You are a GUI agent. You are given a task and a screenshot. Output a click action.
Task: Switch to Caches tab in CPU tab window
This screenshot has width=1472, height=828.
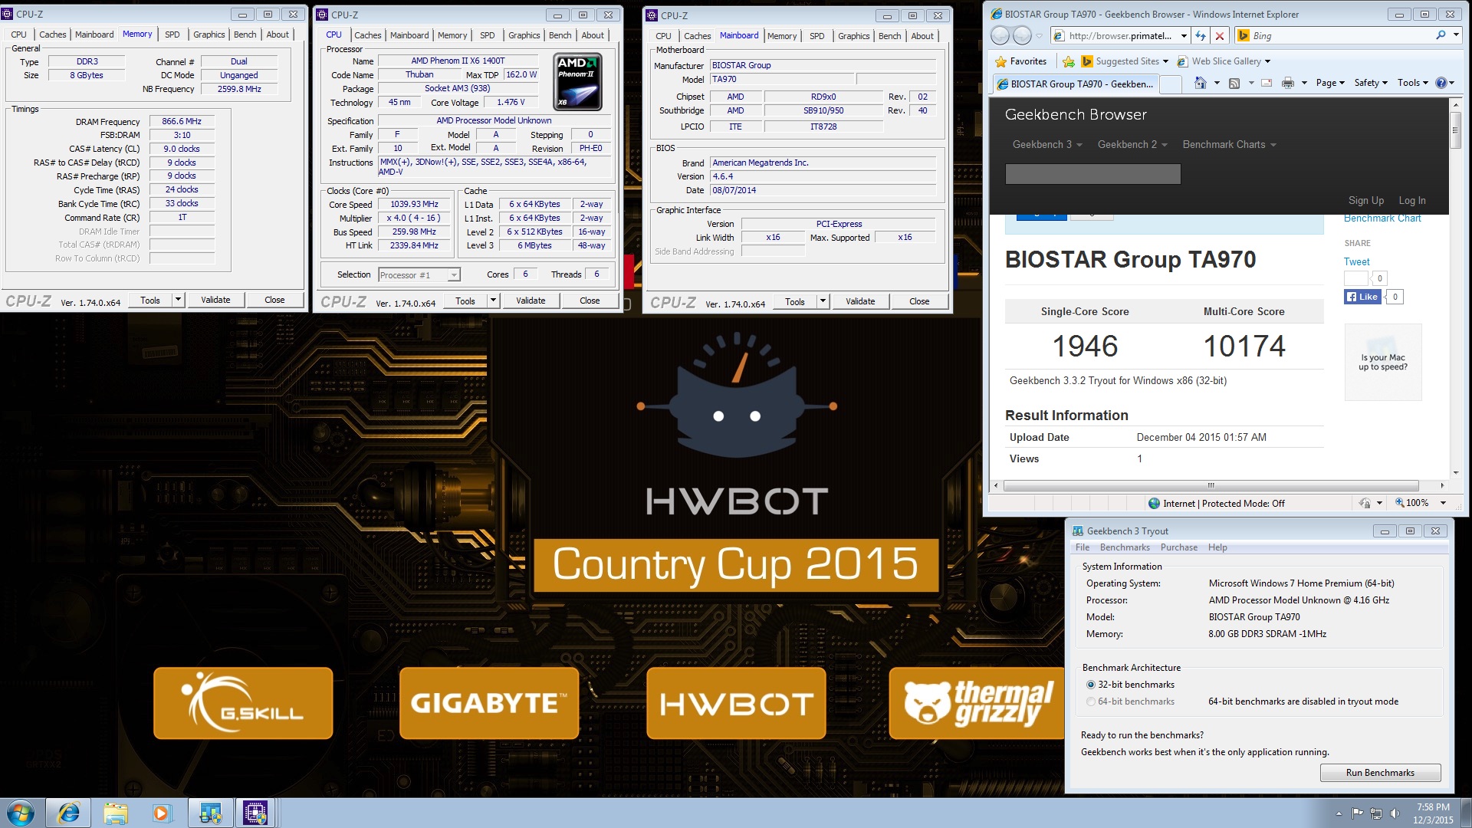coord(368,35)
